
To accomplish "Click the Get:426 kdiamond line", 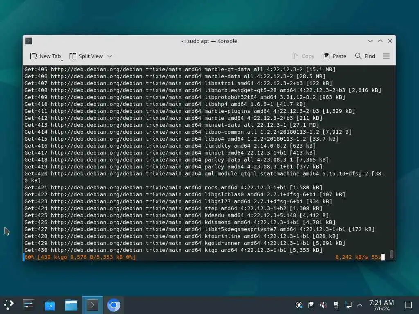I will 180,222.
